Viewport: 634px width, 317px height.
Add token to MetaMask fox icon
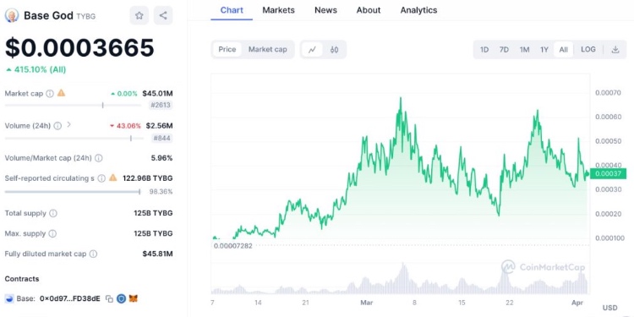[134, 298]
